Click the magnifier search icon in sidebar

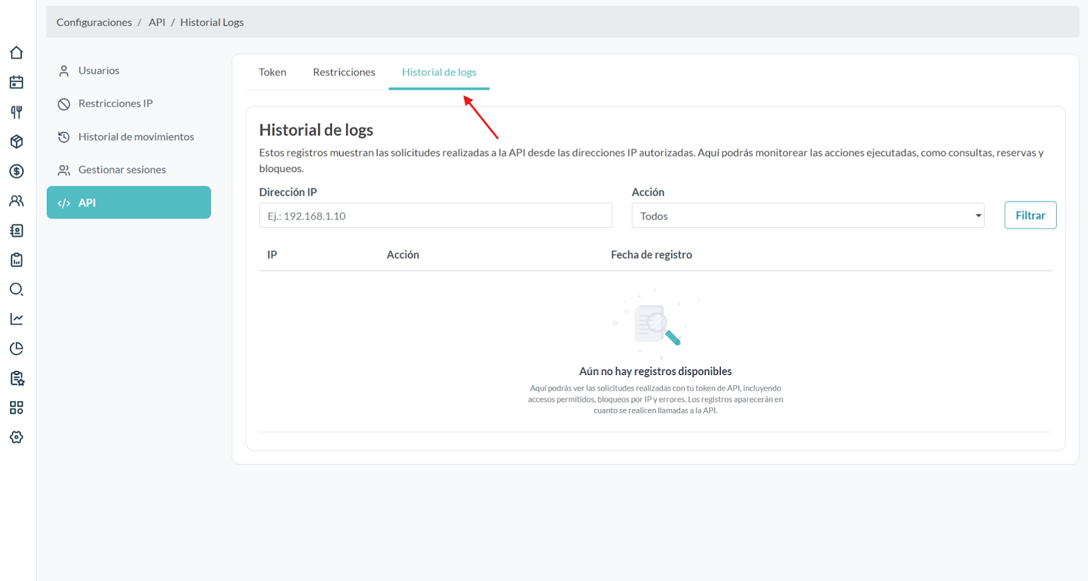tap(17, 289)
